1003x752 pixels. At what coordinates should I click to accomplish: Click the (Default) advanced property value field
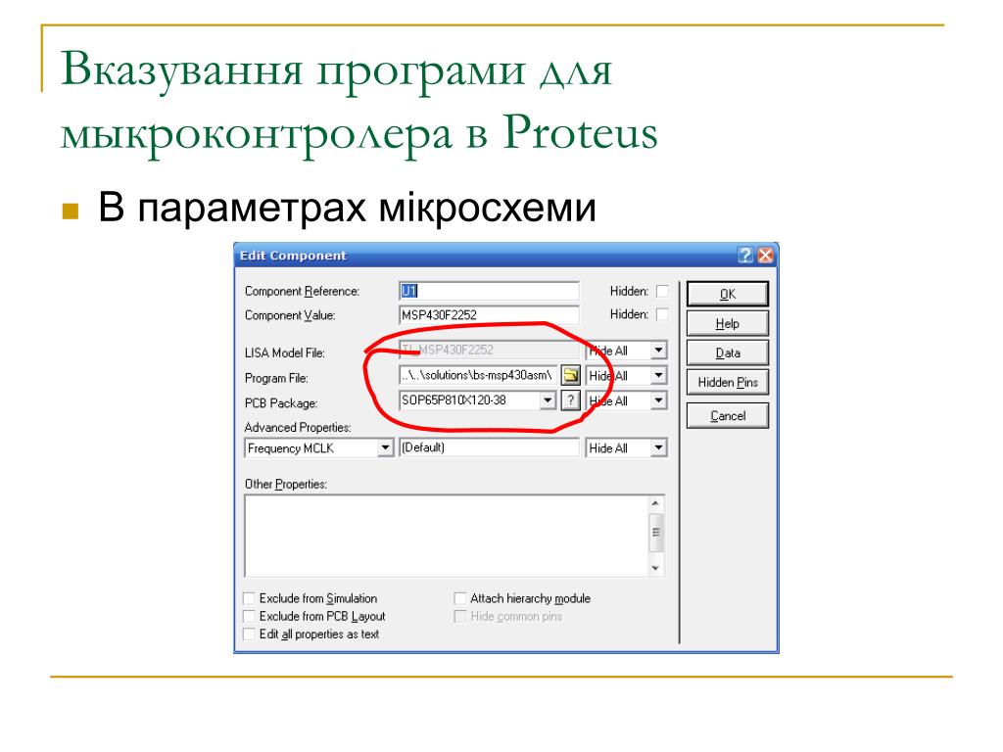click(x=489, y=447)
